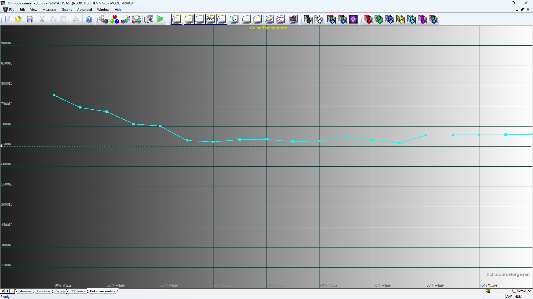Save the current measurement file
The image size is (533, 299).
(x=29, y=19)
